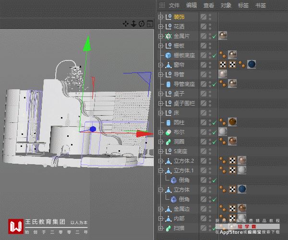Select the 栅板 object name
Screen dimensions: 288x240
pos(179,46)
